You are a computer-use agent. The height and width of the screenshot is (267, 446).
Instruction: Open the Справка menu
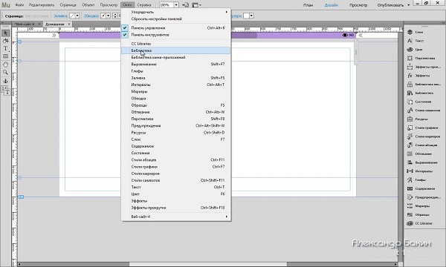click(x=144, y=5)
